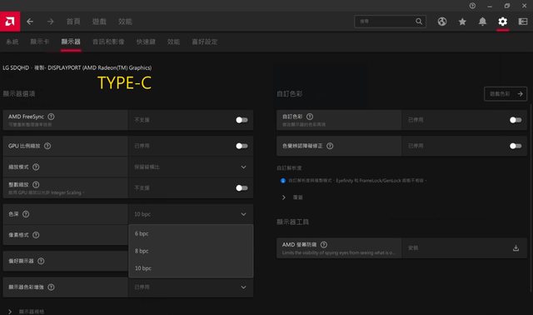Select the Display (顯示器) settings tab
533x315 pixels.
pos(71,42)
